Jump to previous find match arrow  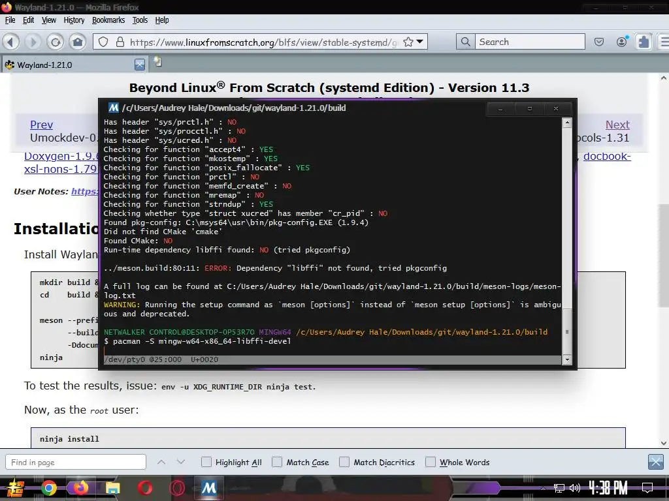coord(161,462)
